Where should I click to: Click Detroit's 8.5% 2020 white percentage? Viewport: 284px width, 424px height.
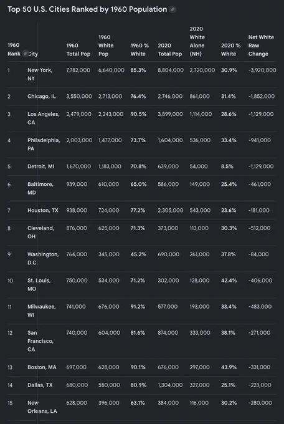227,166
